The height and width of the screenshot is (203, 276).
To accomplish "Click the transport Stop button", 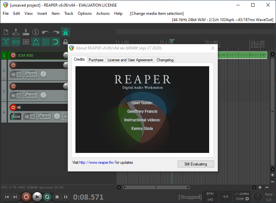I will click(57, 197).
